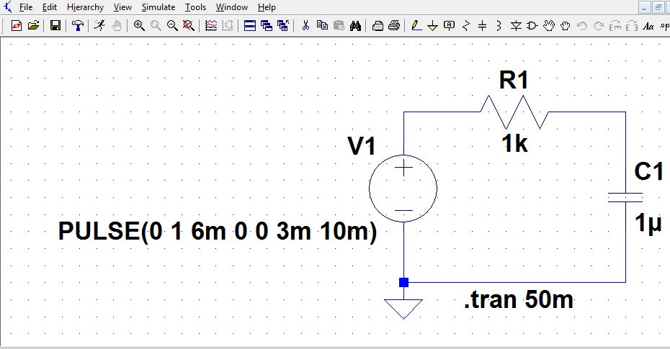Zoom out with the minus magnifier
The image size is (670, 349).
[x=172, y=26]
